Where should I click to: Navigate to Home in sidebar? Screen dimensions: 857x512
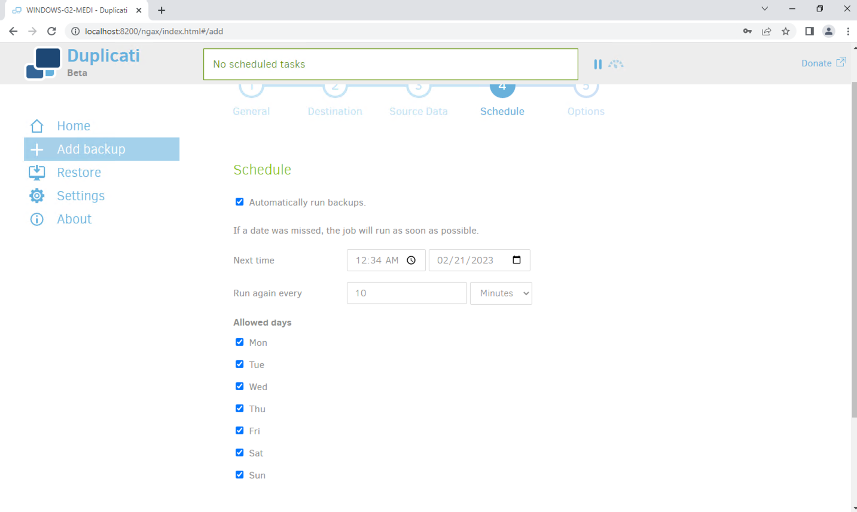click(74, 126)
